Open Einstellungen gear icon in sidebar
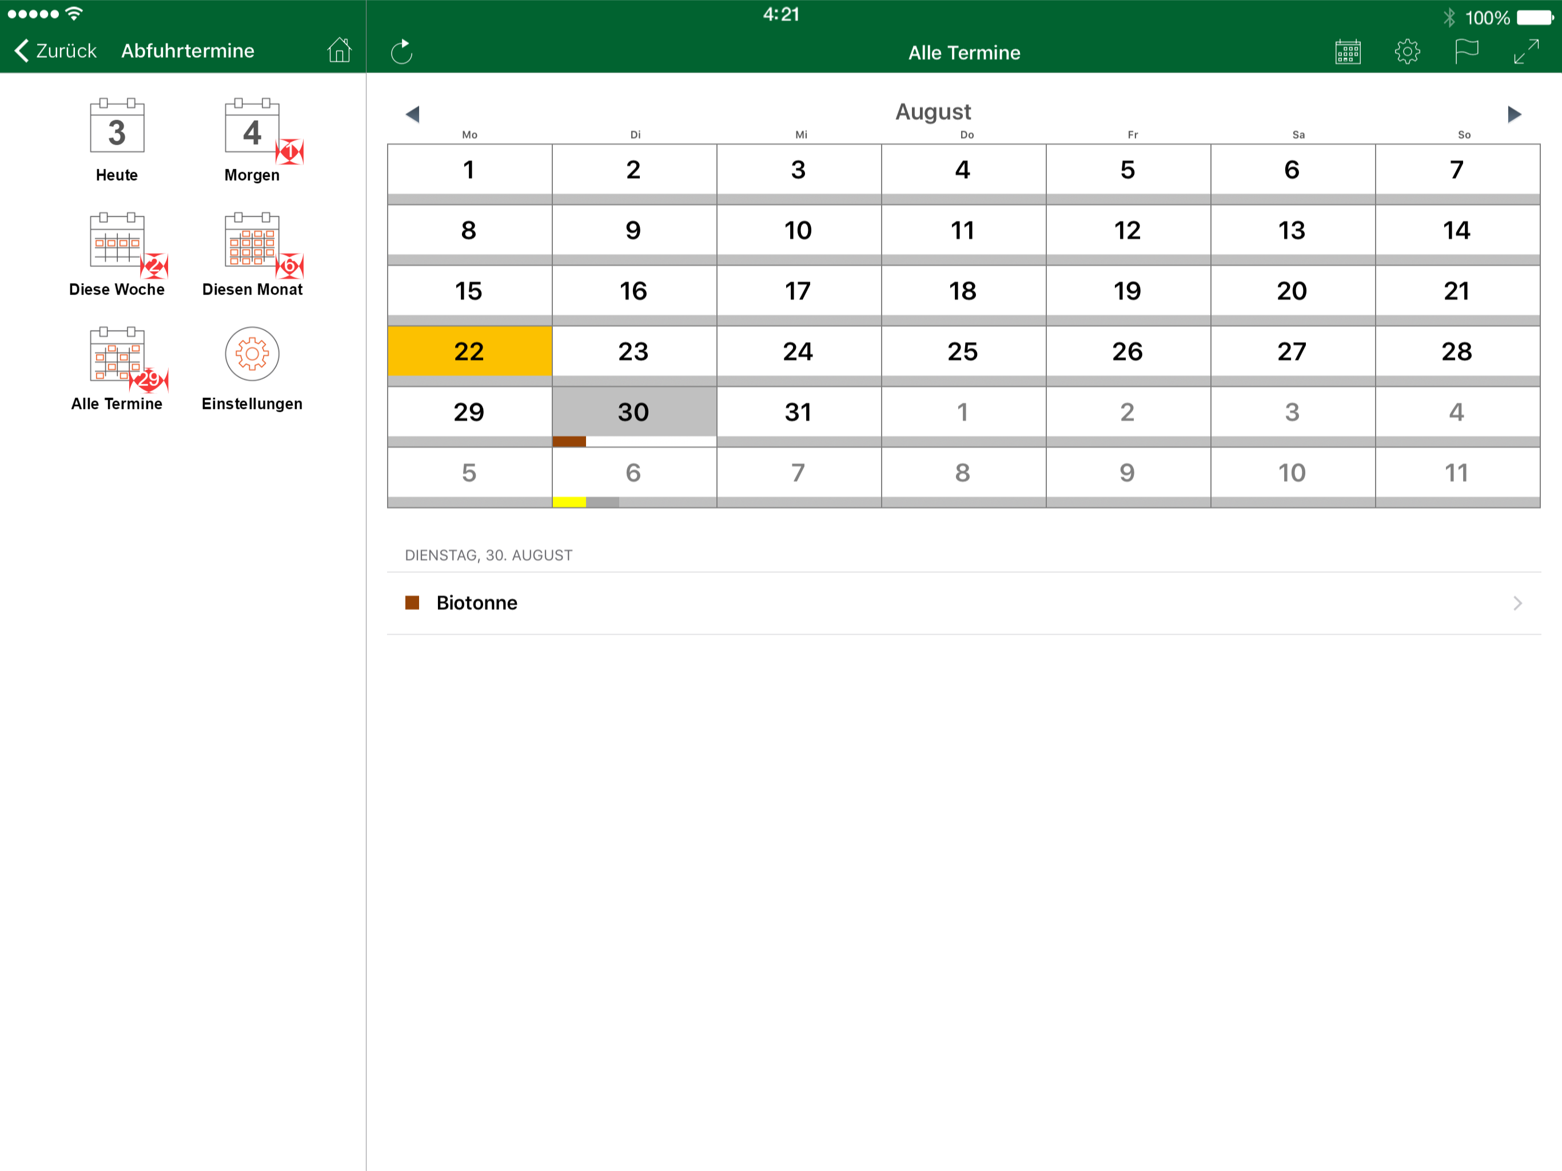Viewport: 1562px width, 1171px height. tap(252, 354)
